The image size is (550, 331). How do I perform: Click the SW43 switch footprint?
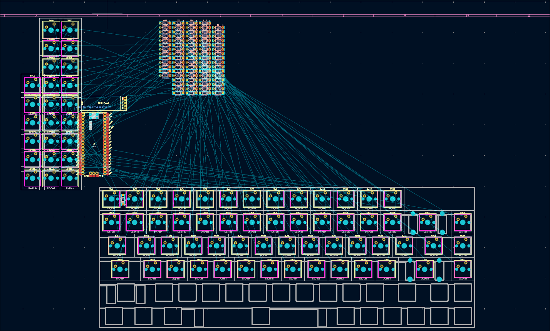[x=463, y=246]
